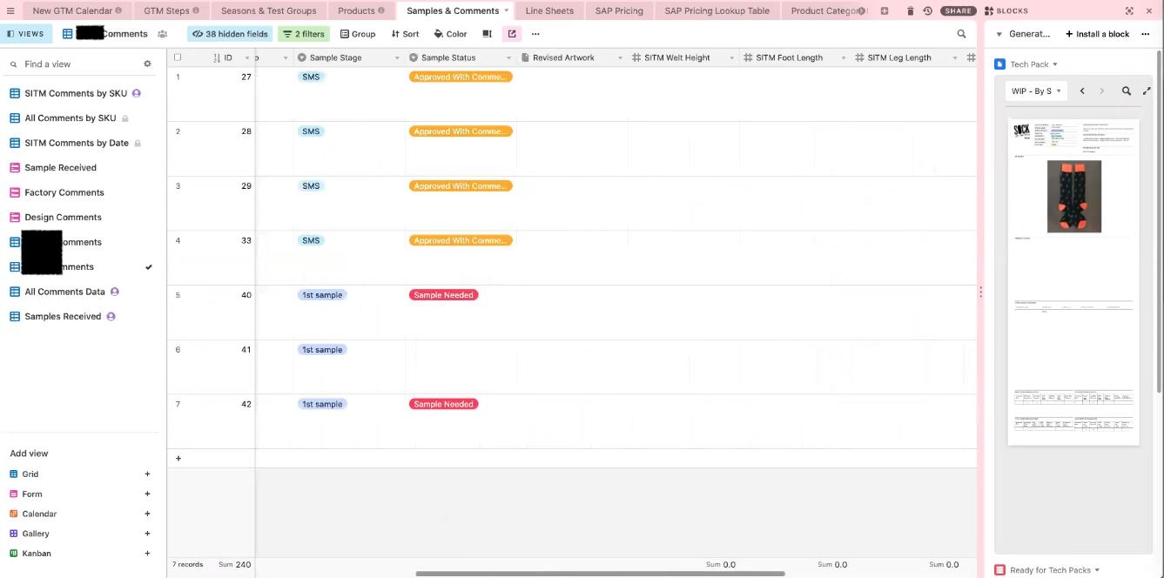Click Install a block
Image resolution: width=1164 pixels, height=578 pixels.
pos(1096,33)
